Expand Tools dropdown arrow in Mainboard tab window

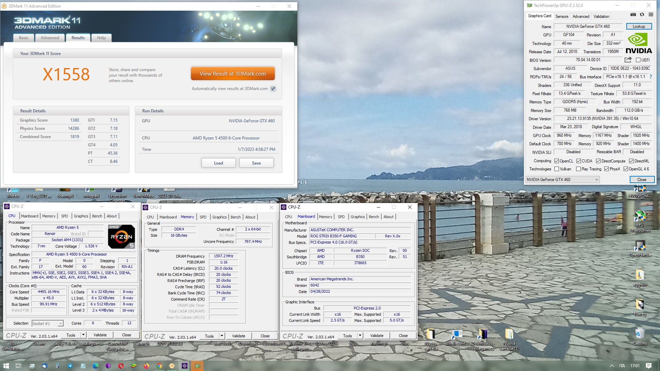pos(360,336)
